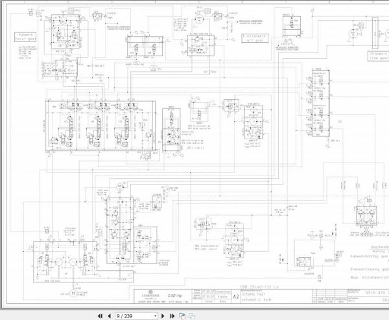The image size is (389, 320).
Task: Go to the first page
Action: tap(100, 316)
